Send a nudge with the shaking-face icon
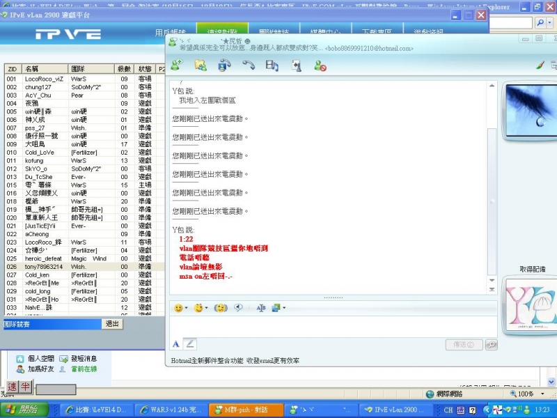The width and height of the screenshot is (557, 418). pos(221,308)
